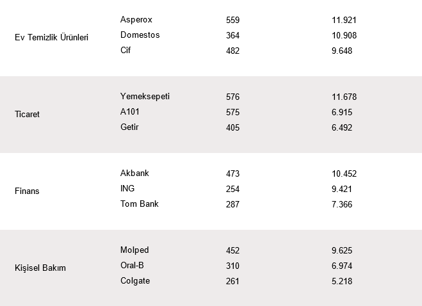Viewport: 422px width, 306px height.
Task: Click the Yemeksepeti brand name
Action: pos(145,97)
